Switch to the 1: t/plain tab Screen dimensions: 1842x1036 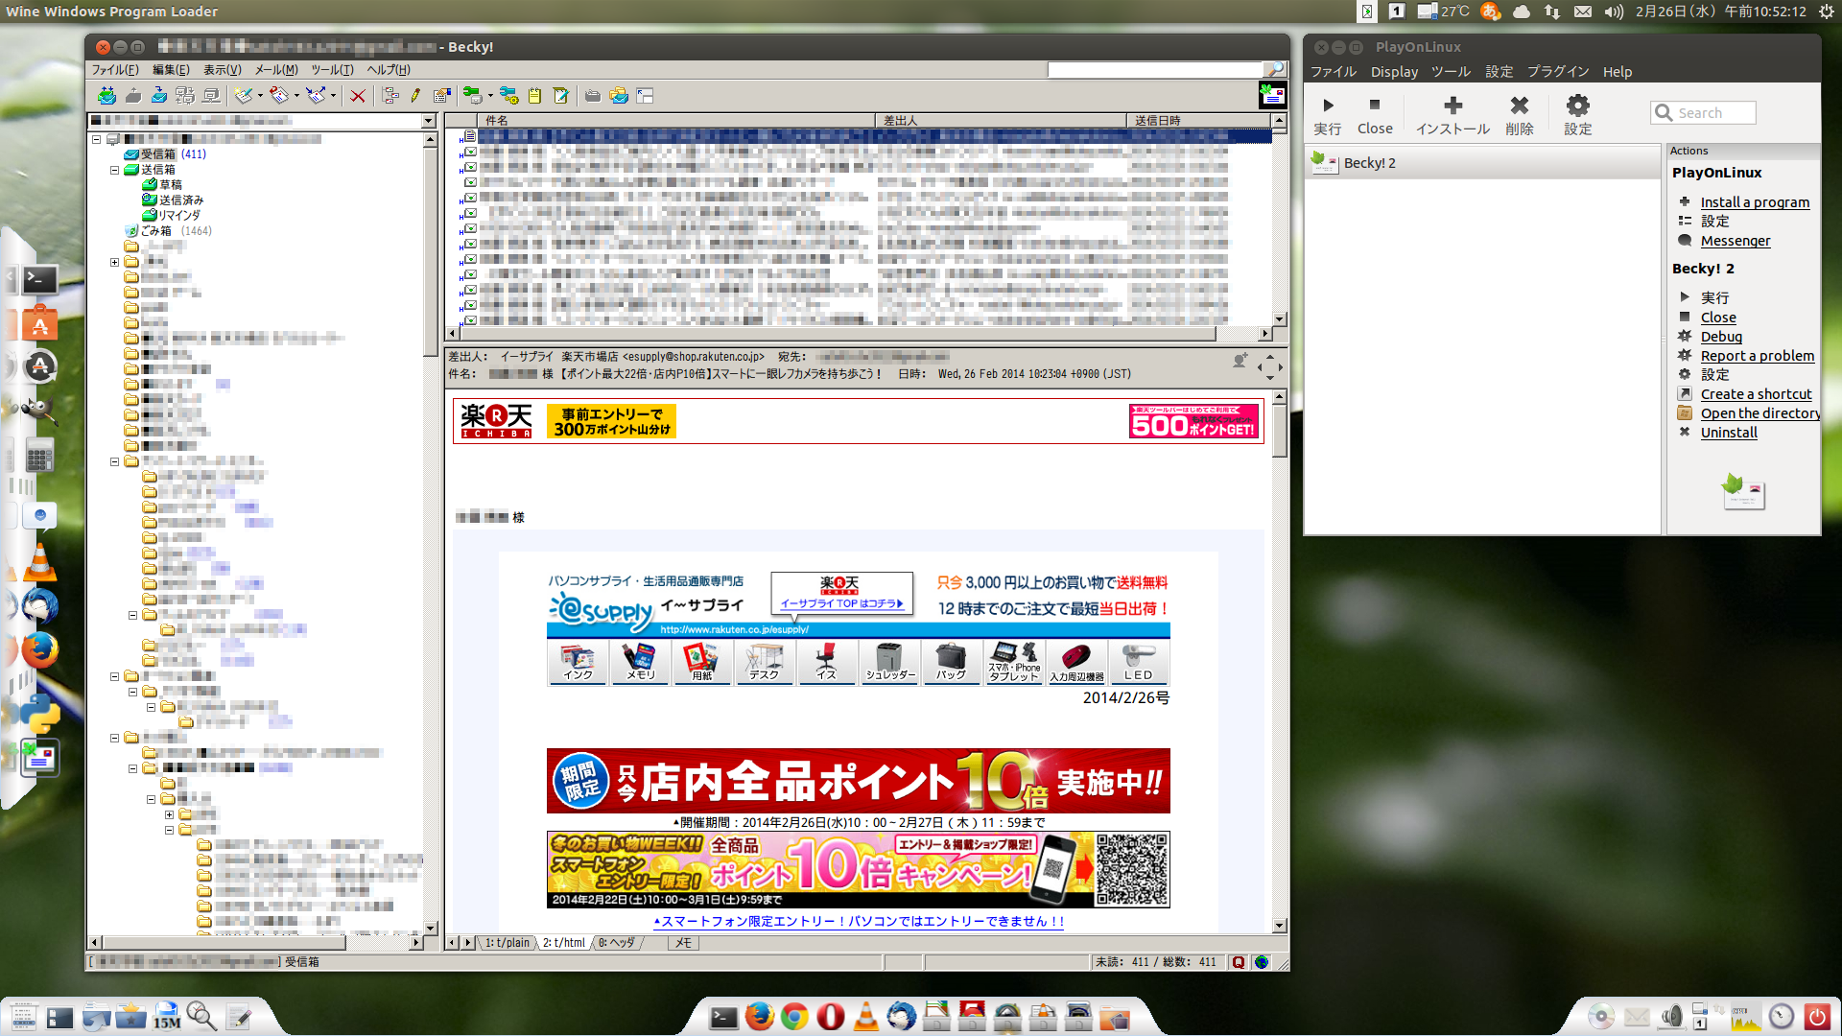coord(507,943)
